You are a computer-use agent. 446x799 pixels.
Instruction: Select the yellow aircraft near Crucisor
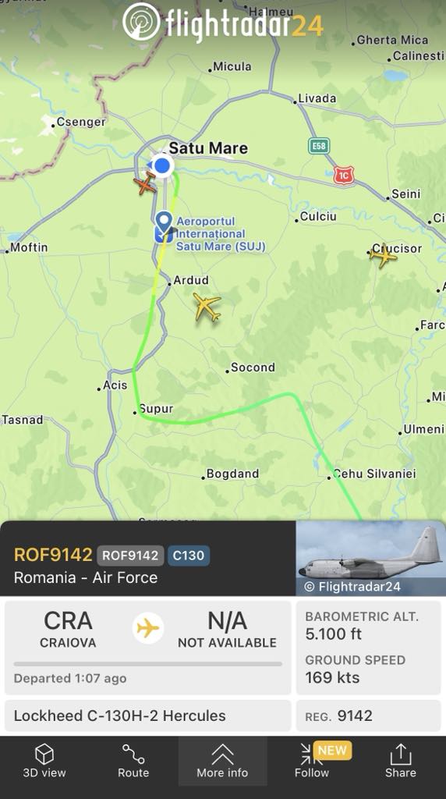(383, 255)
